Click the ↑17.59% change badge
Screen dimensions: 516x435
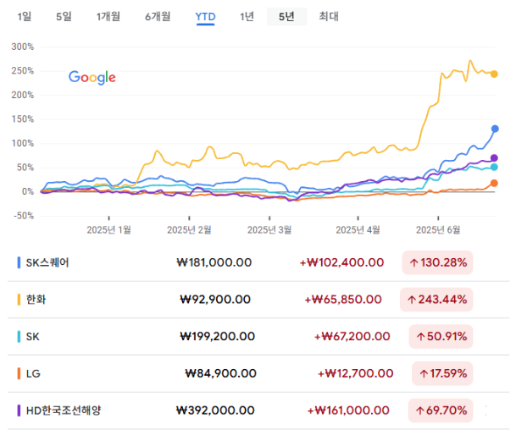pyautogui.click(x=442, y=373)
